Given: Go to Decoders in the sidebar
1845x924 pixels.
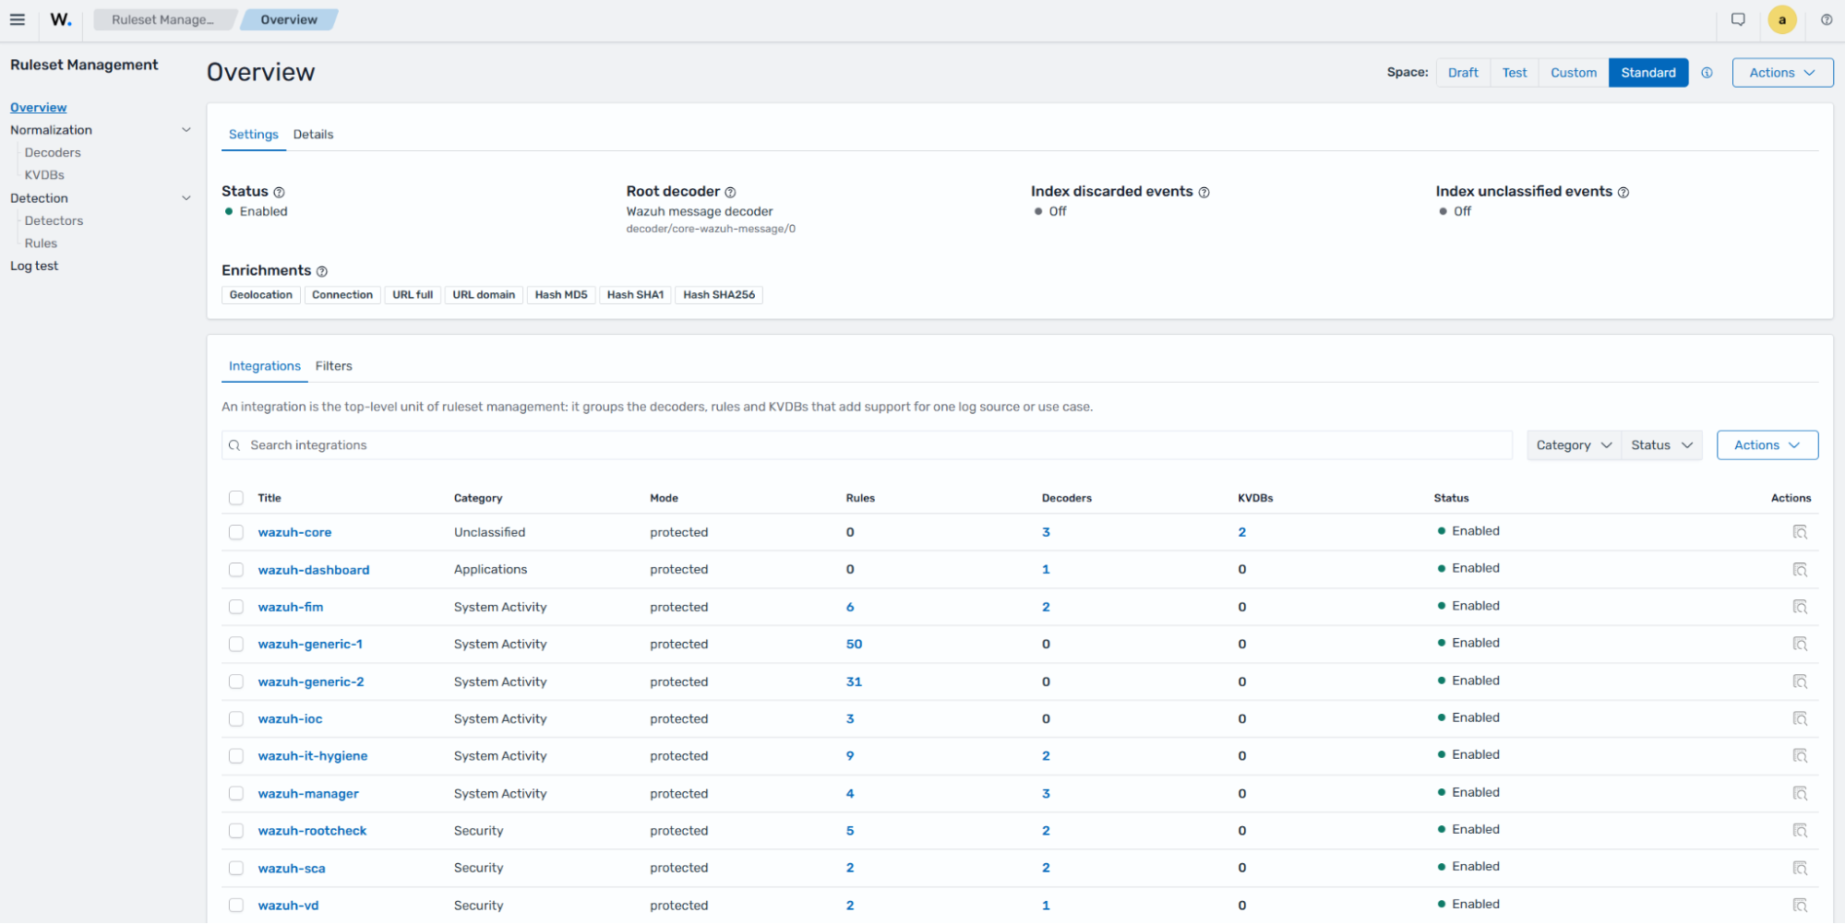Looking at the screenshot, I should [x=53, y=153].
